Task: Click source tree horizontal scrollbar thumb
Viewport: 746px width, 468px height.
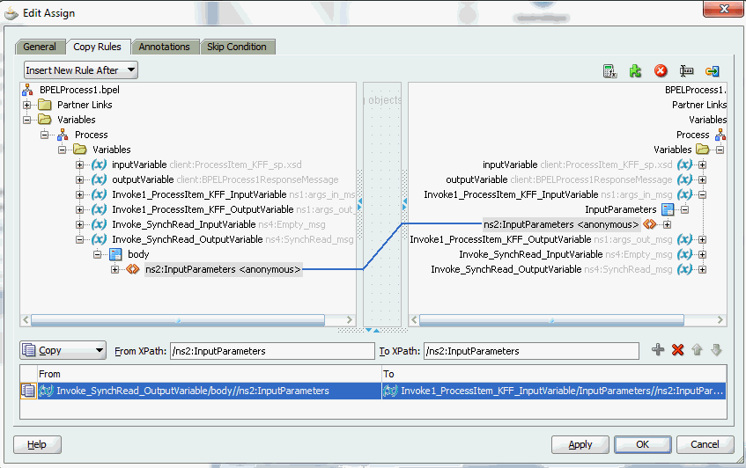Action: point(178,320)
